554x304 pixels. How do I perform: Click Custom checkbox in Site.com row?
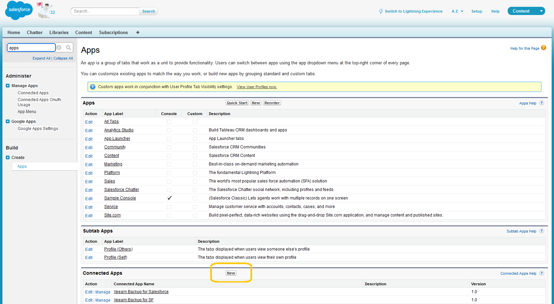(195, 215)
